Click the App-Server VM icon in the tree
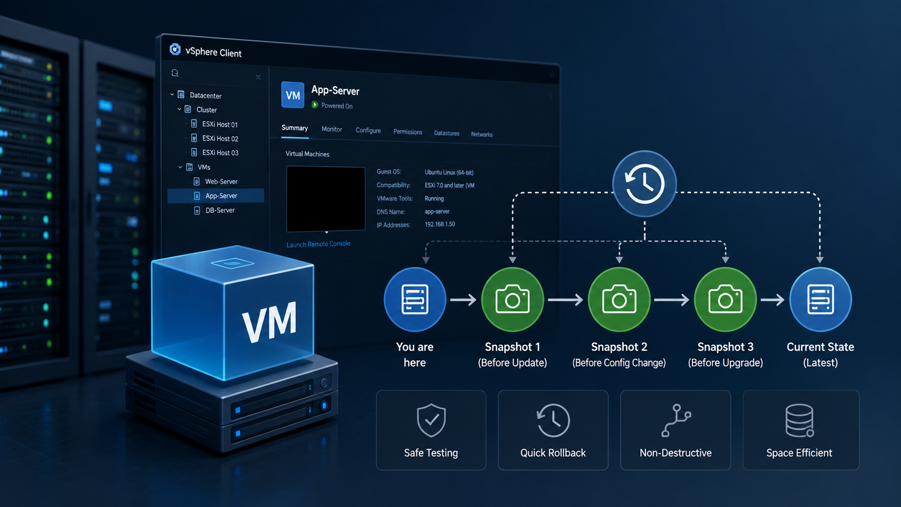The width and height of the screenshot is (901, 507). pos(197,196)
